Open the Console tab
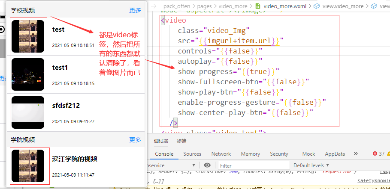 pyautogui.click(x=164, y=154)
